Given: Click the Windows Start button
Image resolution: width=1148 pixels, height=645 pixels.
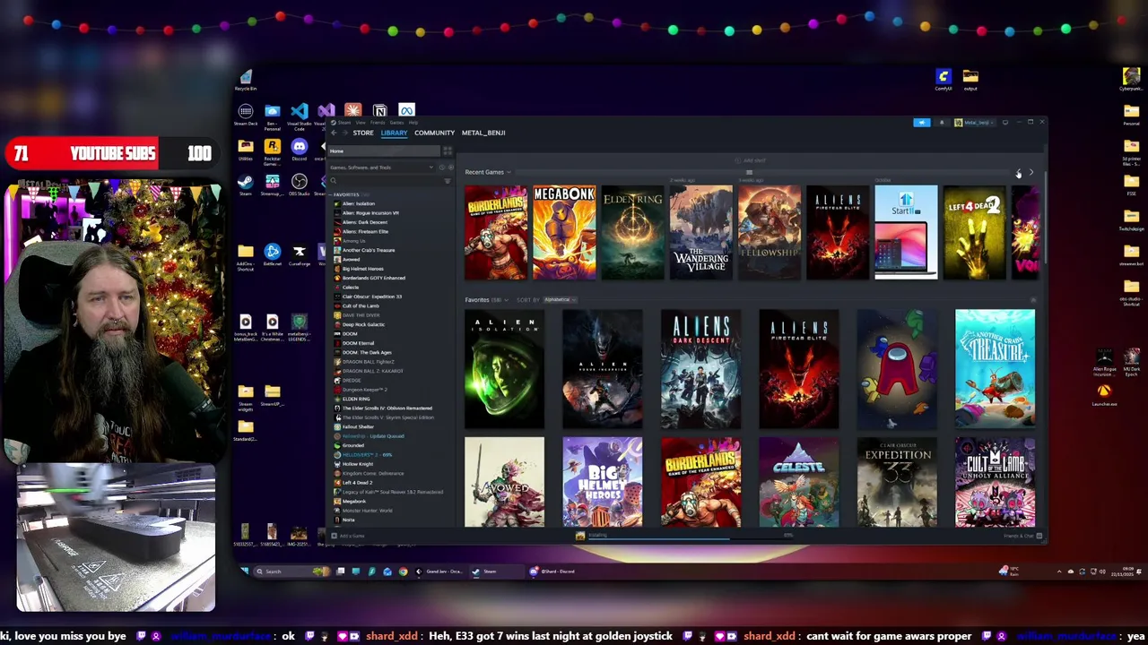Looking at the screenshot, I should [245, 571].
